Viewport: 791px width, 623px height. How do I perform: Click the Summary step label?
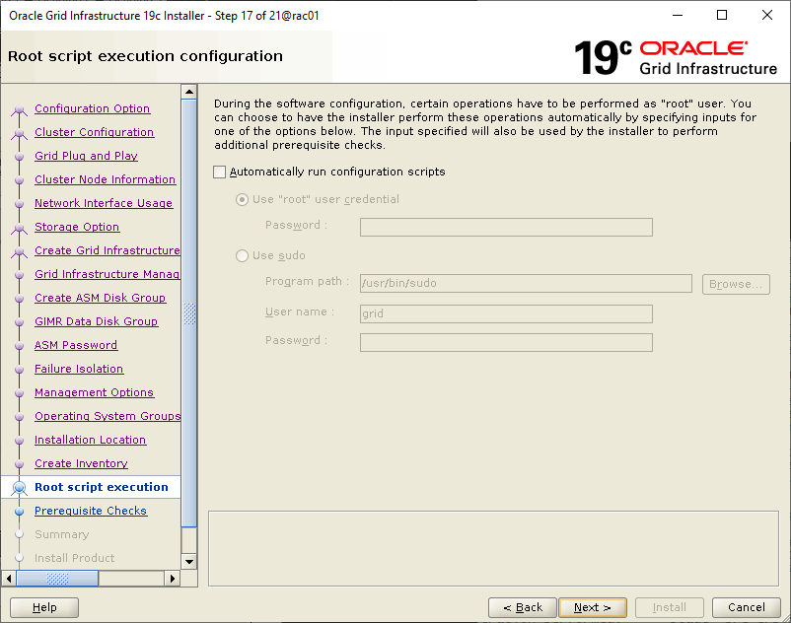tap(61, 534)
